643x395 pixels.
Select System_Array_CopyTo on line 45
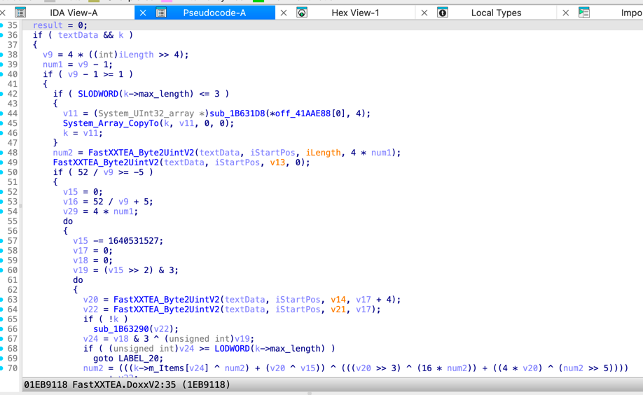pos(111,123)
